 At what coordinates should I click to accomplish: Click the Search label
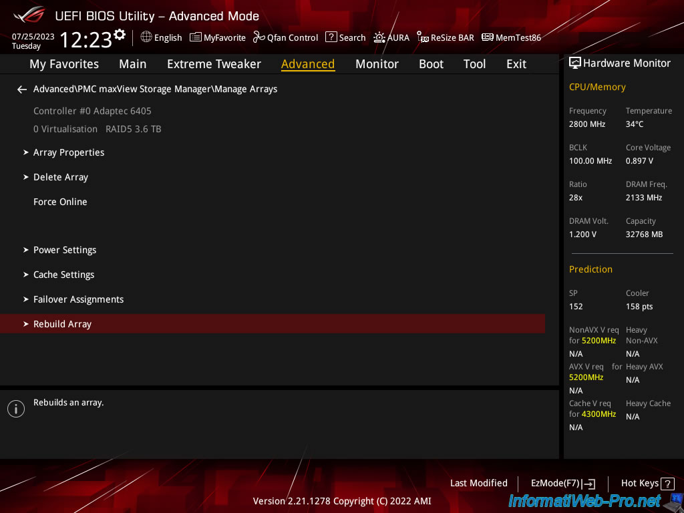point(353,38)
